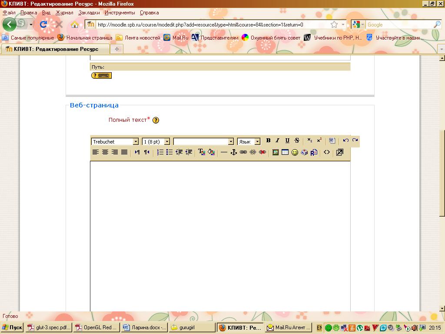Click the clean Word HTML icon
This screenshot has height=334, width=445.
(332, 140)
